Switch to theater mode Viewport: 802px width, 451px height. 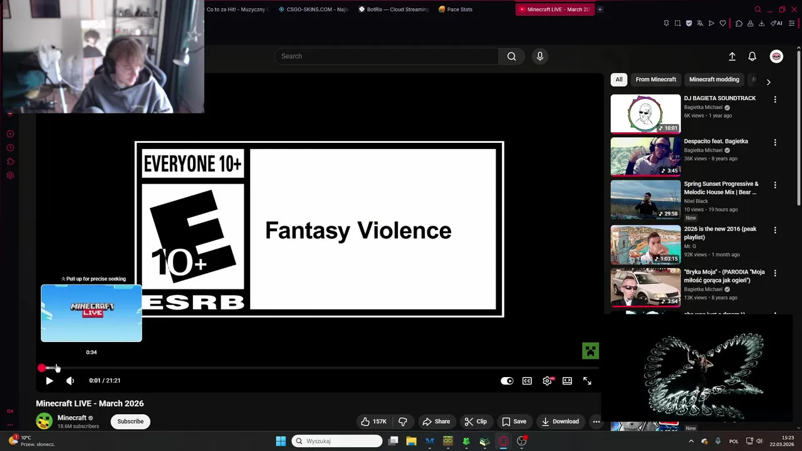coord(567,381)
